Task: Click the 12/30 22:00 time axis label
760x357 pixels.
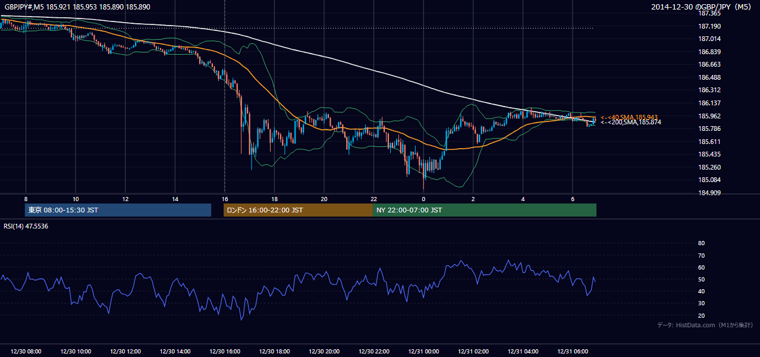Action: click(373, 352)
